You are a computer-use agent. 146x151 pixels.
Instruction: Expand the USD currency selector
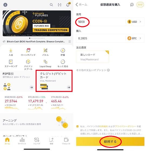tap(135, 22)
